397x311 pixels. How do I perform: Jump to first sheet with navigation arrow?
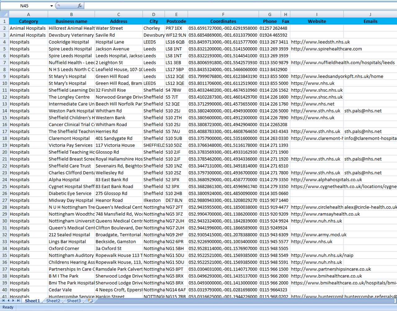(4, 301)
